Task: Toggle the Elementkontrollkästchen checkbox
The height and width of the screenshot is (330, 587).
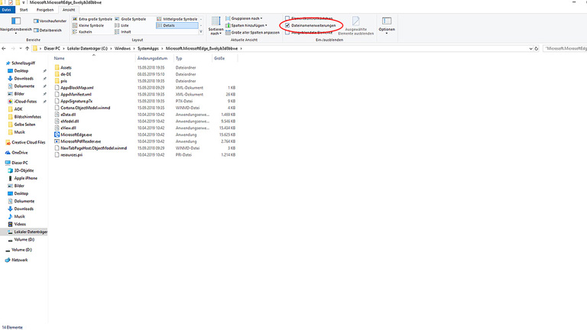Action: [x=287, y=18]
